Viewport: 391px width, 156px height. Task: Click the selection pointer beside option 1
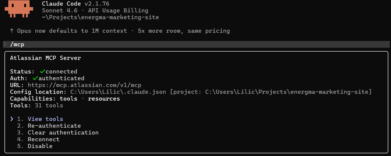pyautogui.click(x=12, y=119)
